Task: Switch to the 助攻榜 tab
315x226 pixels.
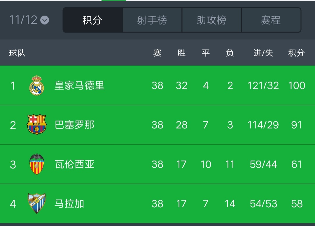Action: pyautogui.click(x=212, y=20)
